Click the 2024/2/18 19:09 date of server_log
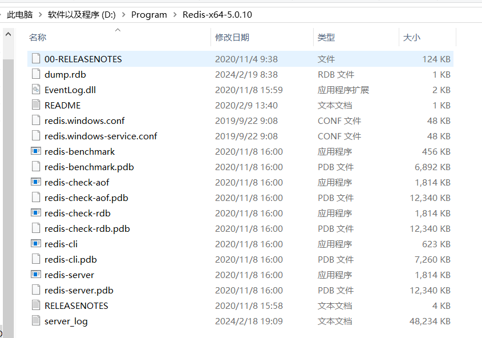 [249, 321]
